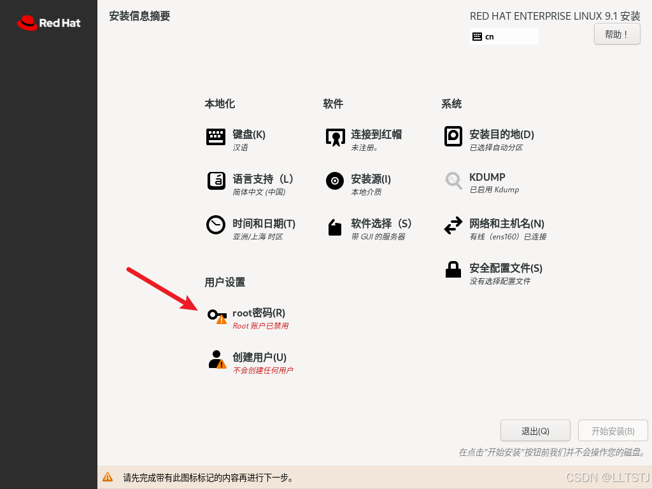Click the Red Hat connection certificate icon
The width and height of the screenshot is (652, 489).
335,138
